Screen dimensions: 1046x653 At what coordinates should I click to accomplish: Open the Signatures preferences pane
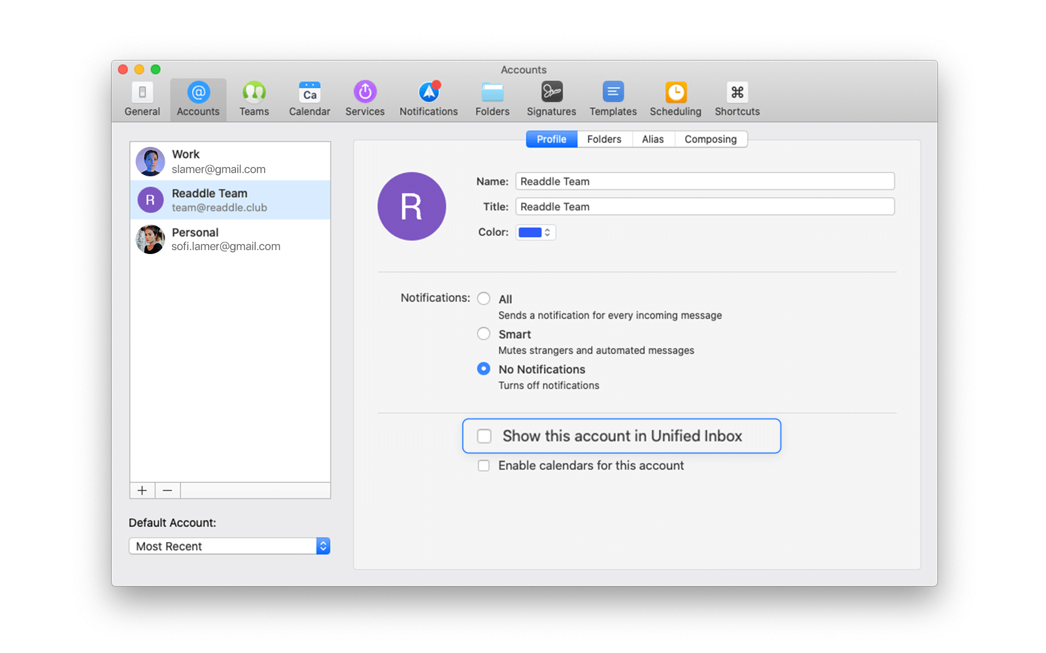(551, 99)
